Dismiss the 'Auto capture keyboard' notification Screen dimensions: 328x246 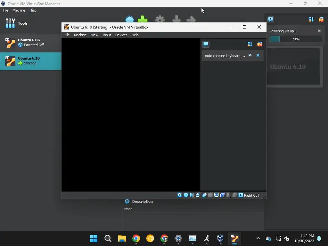pos(258,55)
